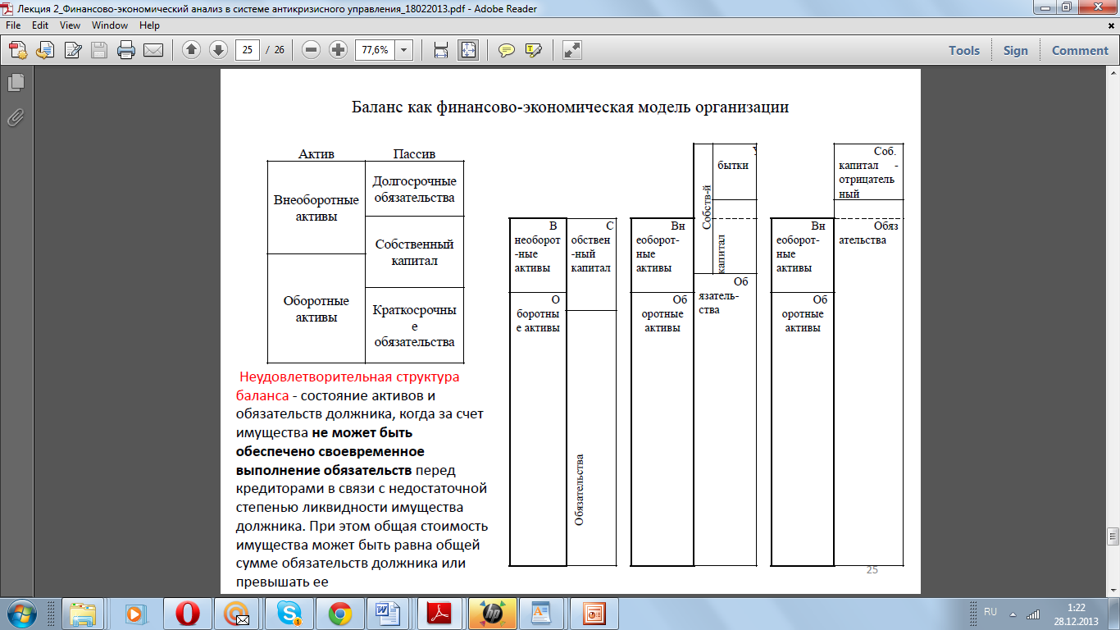Click the "Актив" column header
The image size is (1120, 630).
pyautogui.click(x=316, y=154)
